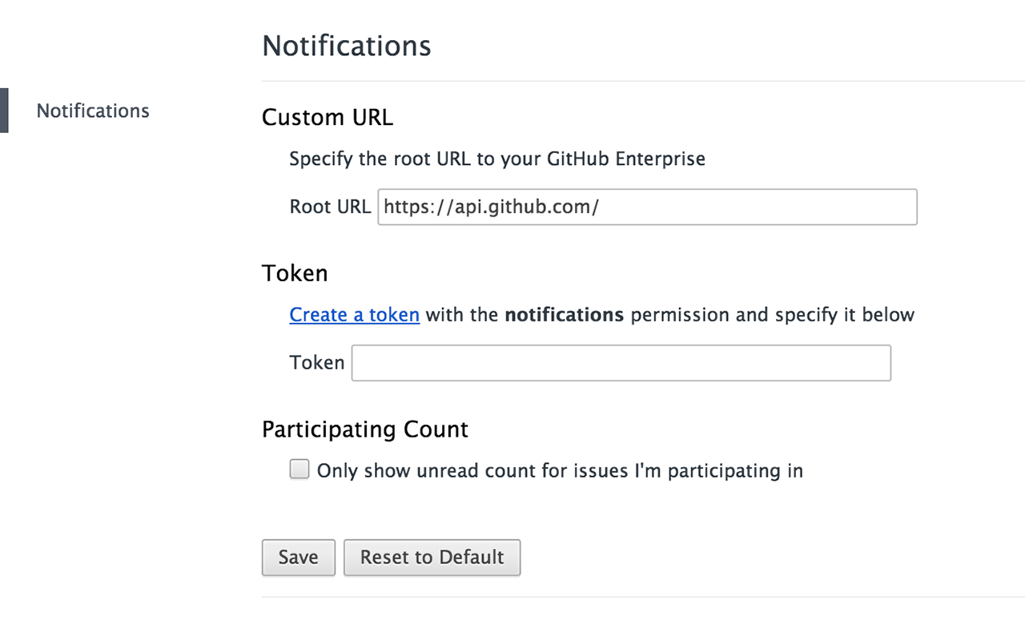1025x641 pixels.
Task: Select the Custom URL section heading
Action: coord(327,118)
